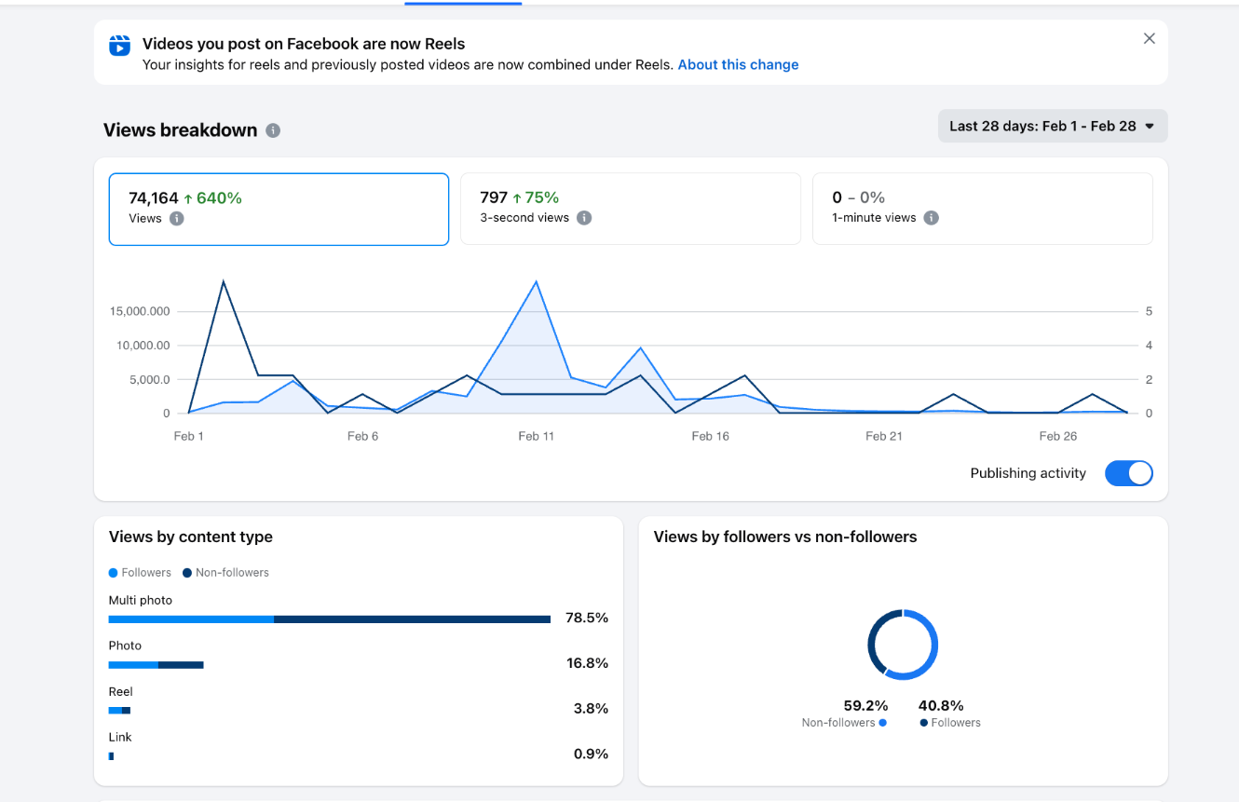Dismiss the Reels notification banner
This screenshot has width=1239, height=802.
pyautogui.click(x=1149, y=38)
